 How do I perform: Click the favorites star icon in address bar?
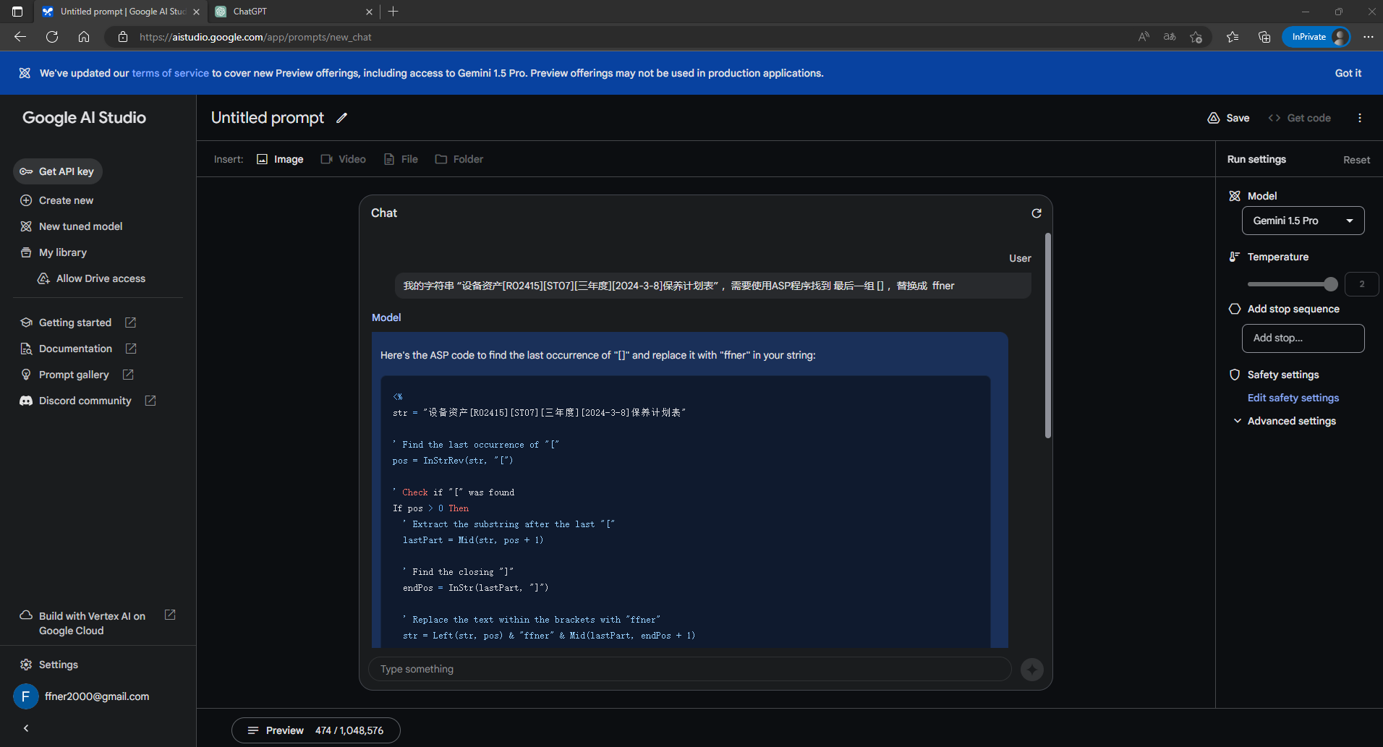(x=1196, y=37)
